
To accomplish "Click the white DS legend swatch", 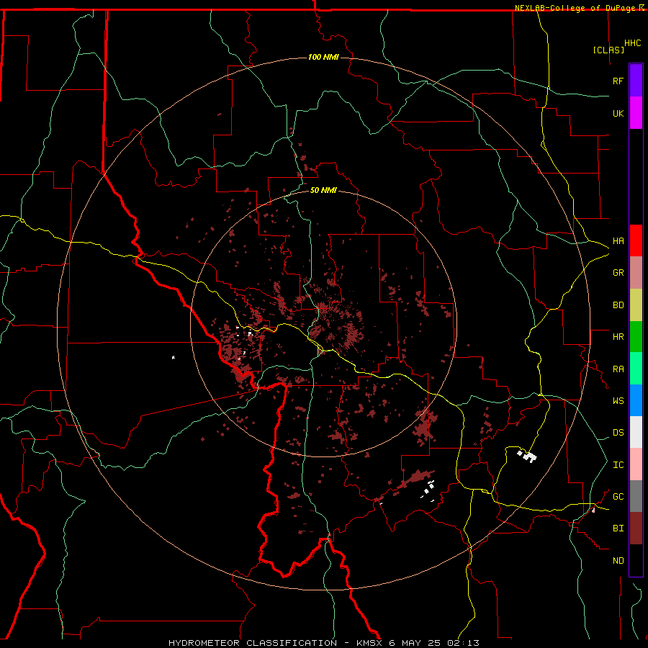I will [x=636, y=432].
